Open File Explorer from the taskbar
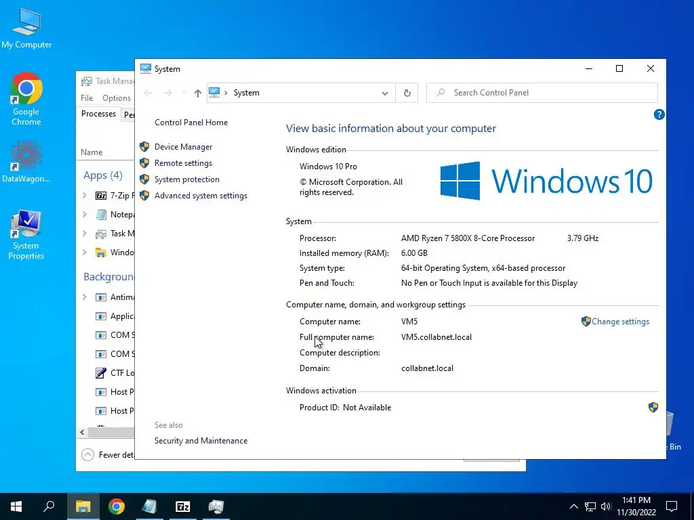Screen dimensions: 694x520 (x=83, y=506)
